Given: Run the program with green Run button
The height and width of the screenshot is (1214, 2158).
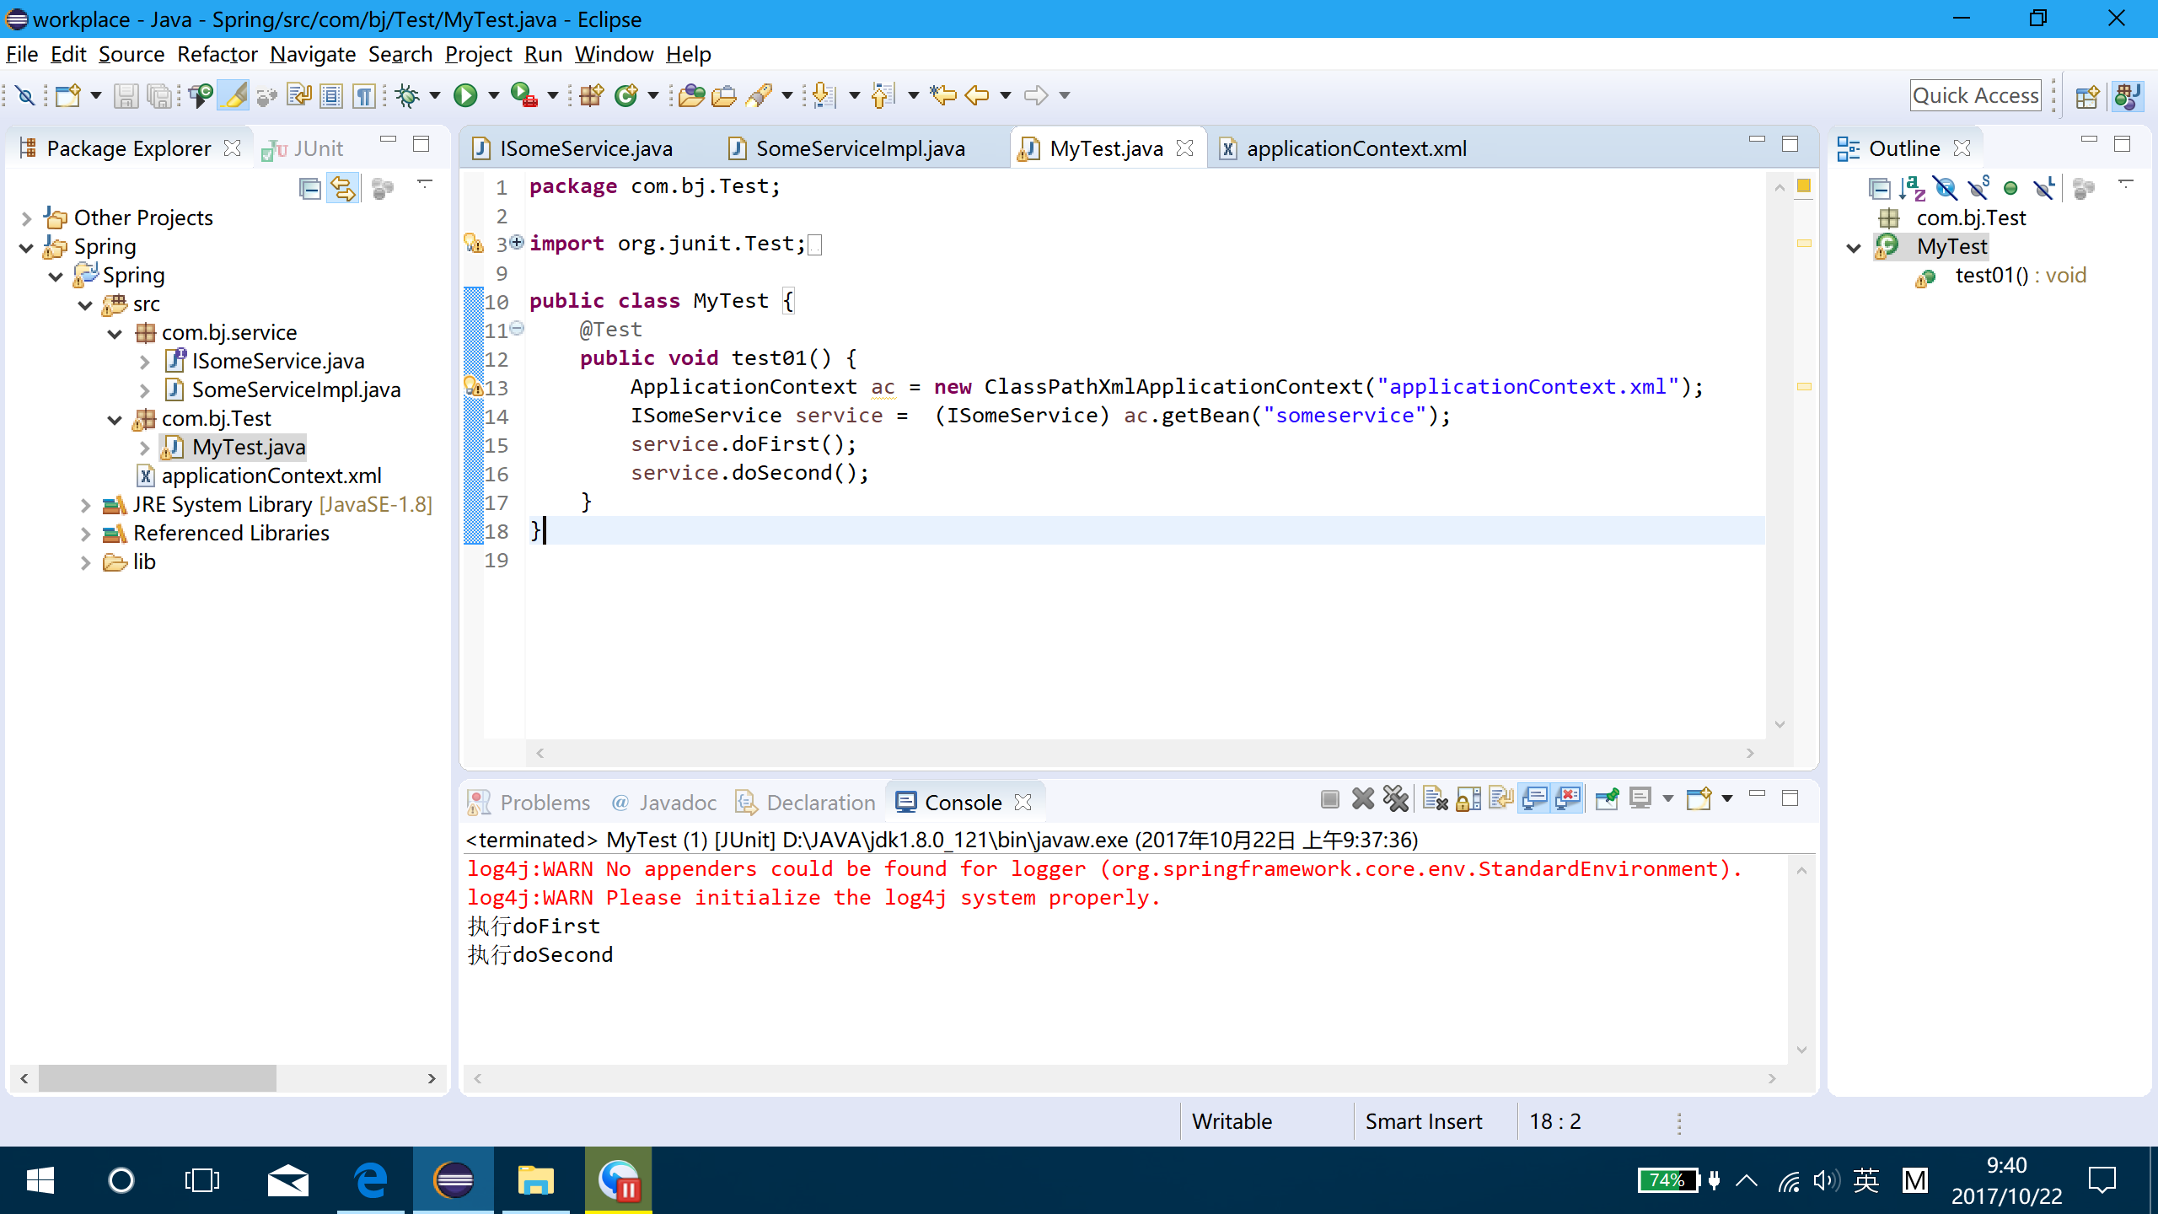Looking at the screenshot, I should point(465,95).
